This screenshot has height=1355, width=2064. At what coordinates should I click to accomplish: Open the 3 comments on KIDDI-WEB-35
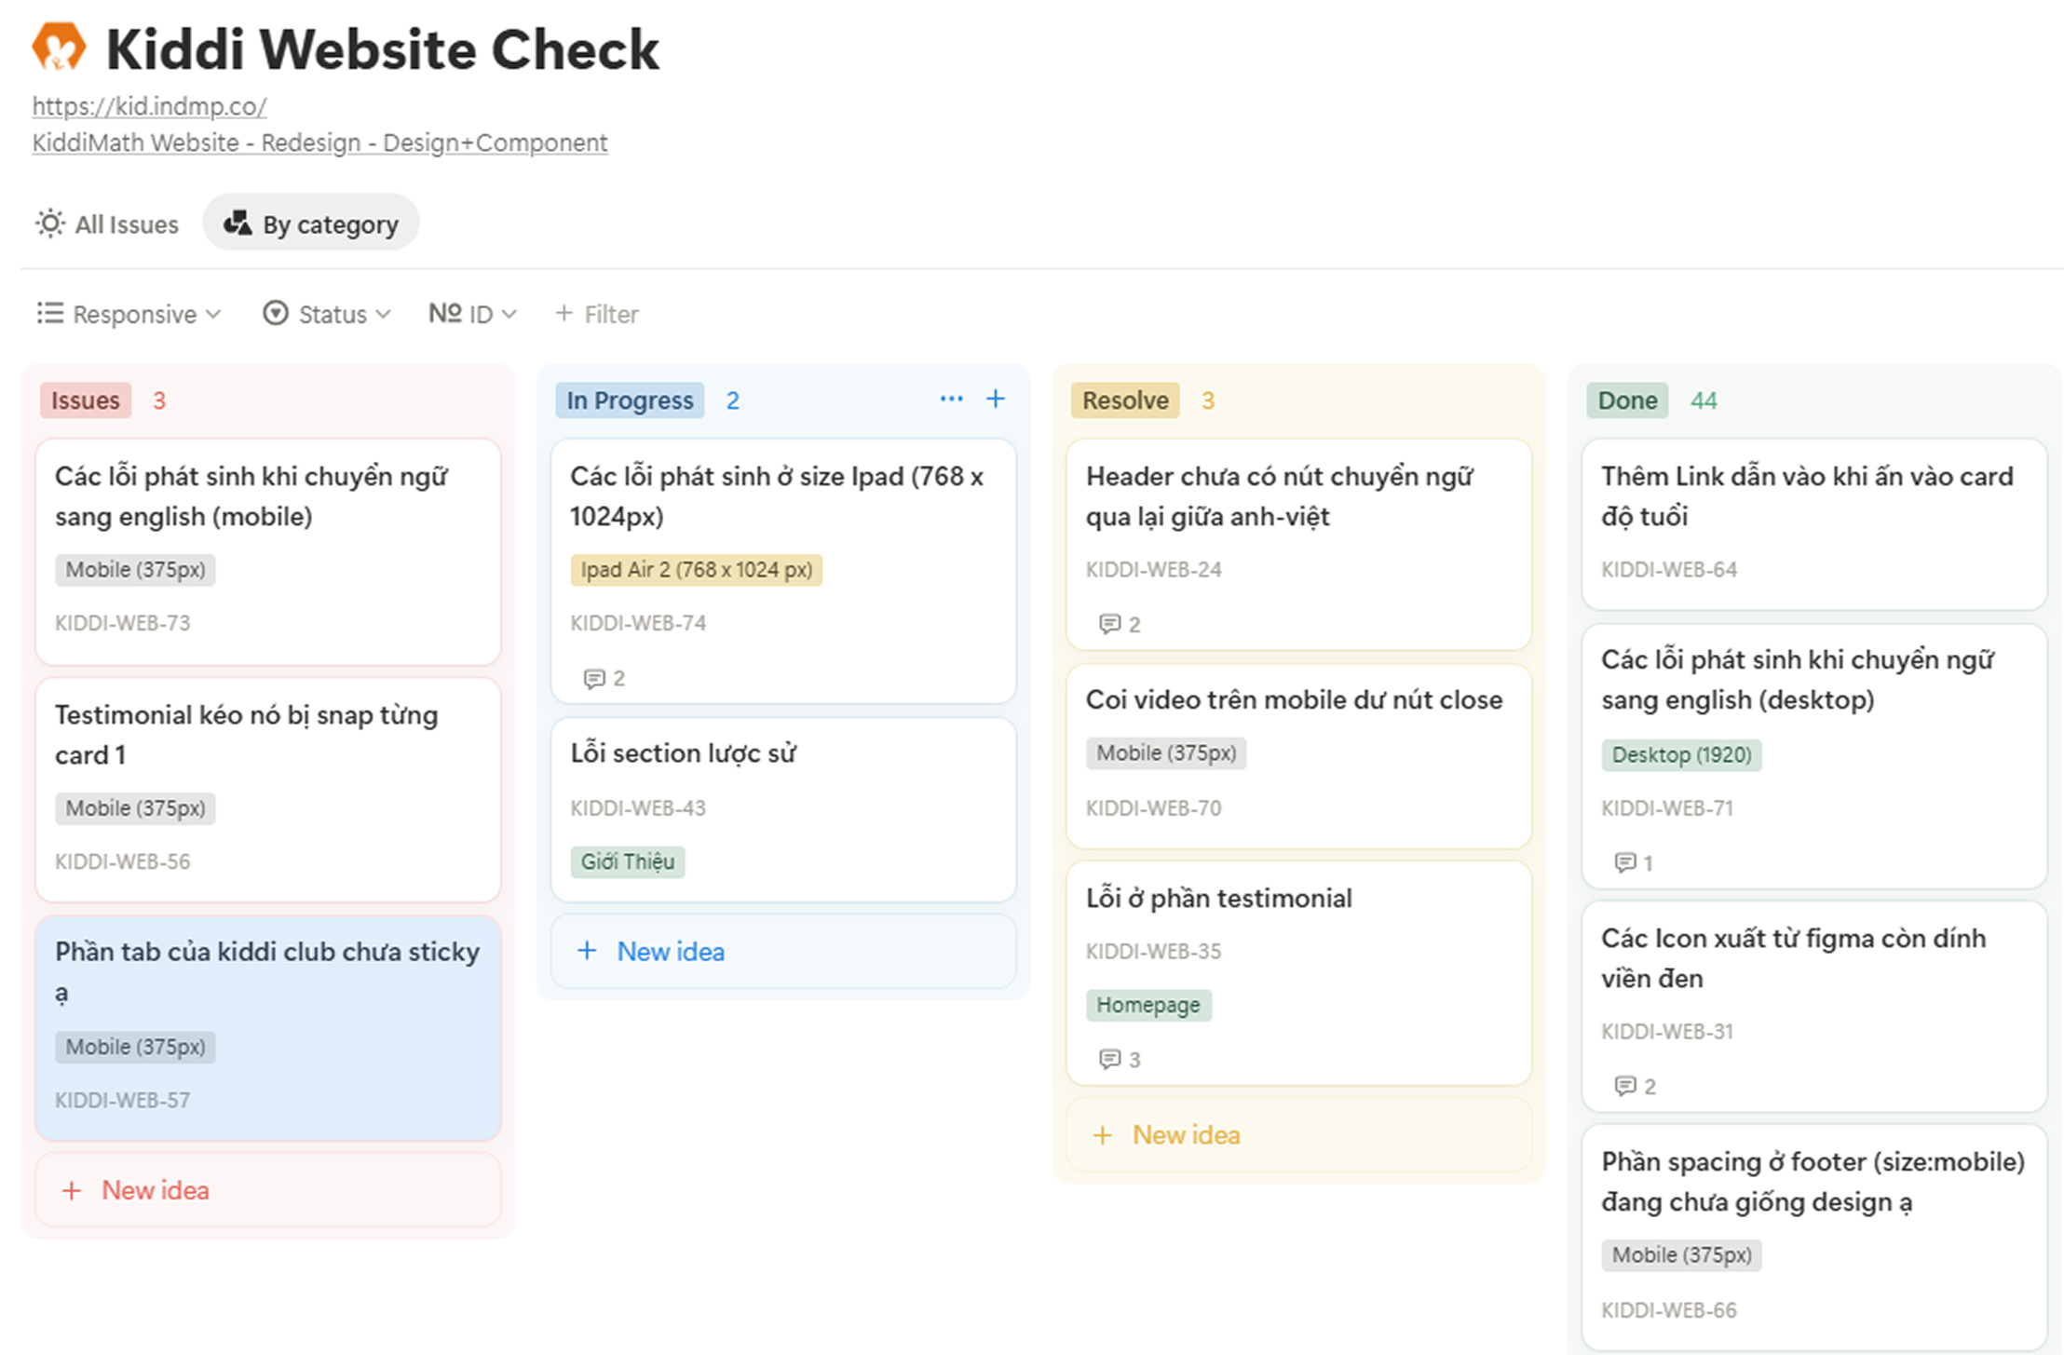[1110, 1059]
